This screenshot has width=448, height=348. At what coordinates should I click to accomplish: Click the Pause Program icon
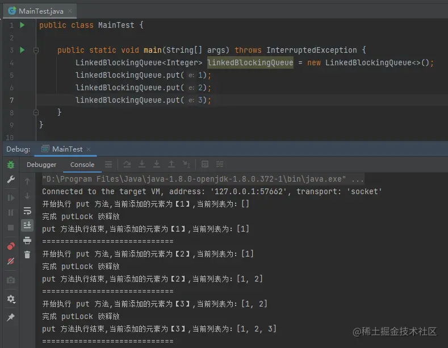tap(11, 212)
